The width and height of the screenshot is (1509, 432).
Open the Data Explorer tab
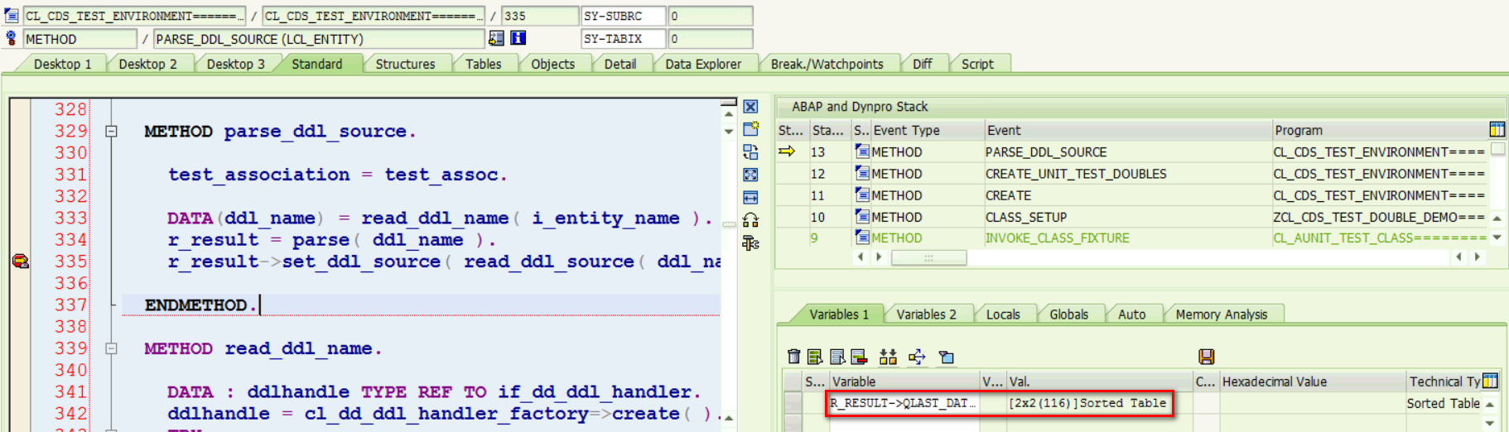[x=703, y=64]
